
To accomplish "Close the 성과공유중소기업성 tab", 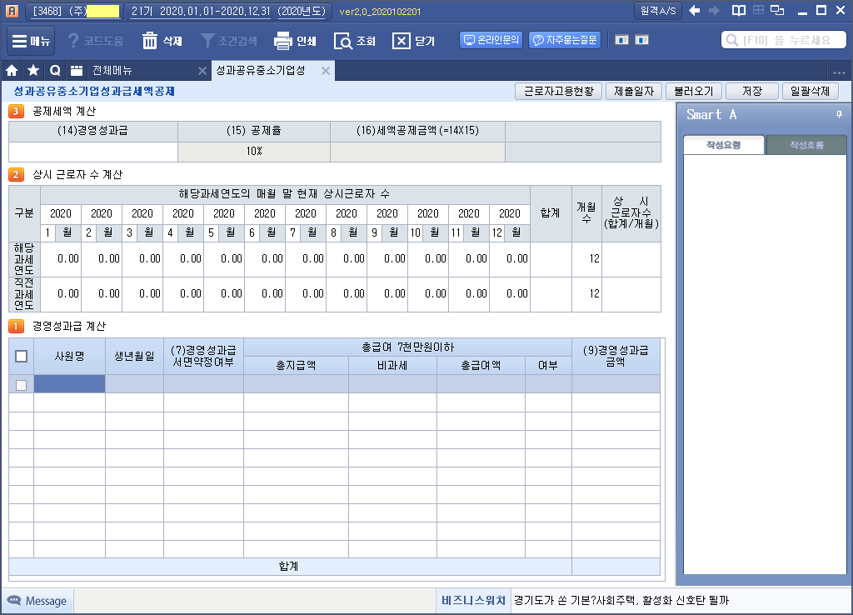I will coord(326,71).
